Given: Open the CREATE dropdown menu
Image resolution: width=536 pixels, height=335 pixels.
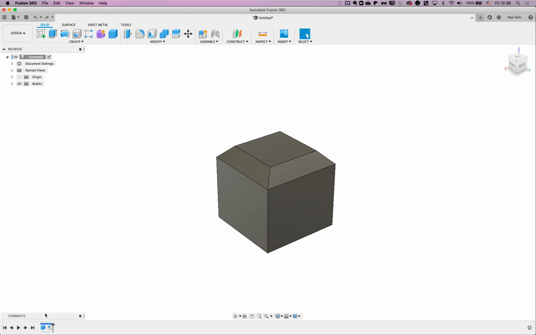Looking at the screenshot, I should (x=76, y=42).
